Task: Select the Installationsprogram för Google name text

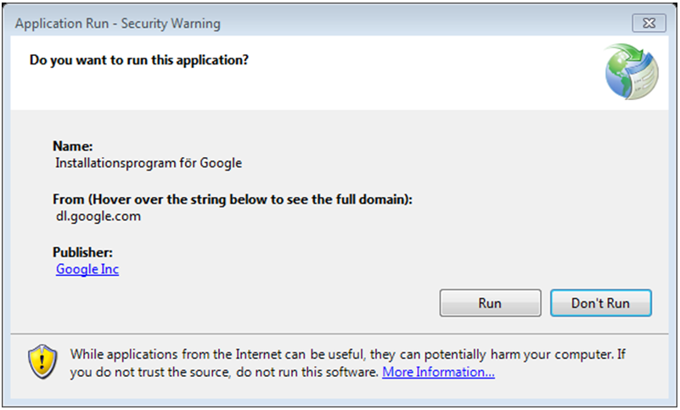Action: point(149,163)
